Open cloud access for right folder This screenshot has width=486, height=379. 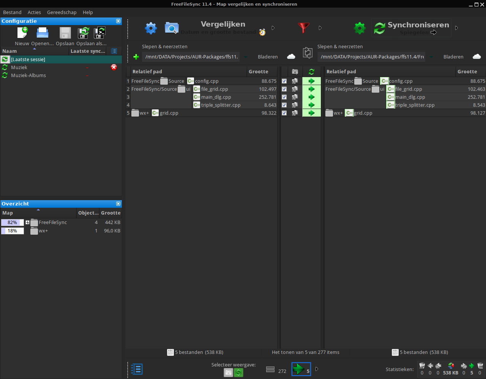pyautogui.click(x=477, y=57)
